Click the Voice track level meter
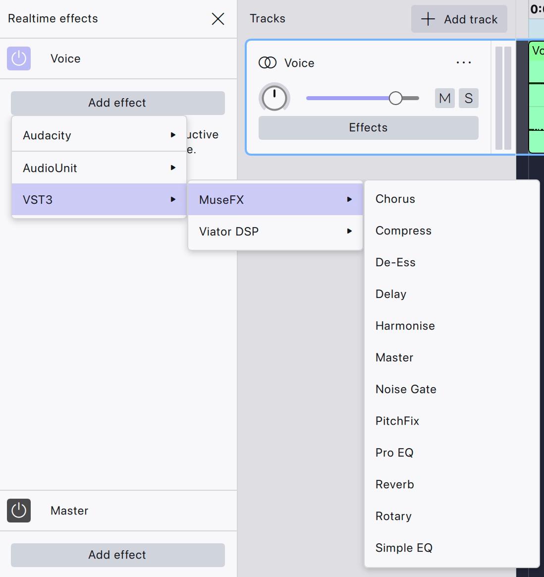The width and height of the screenshot is (544, 577). click(503, 98)
